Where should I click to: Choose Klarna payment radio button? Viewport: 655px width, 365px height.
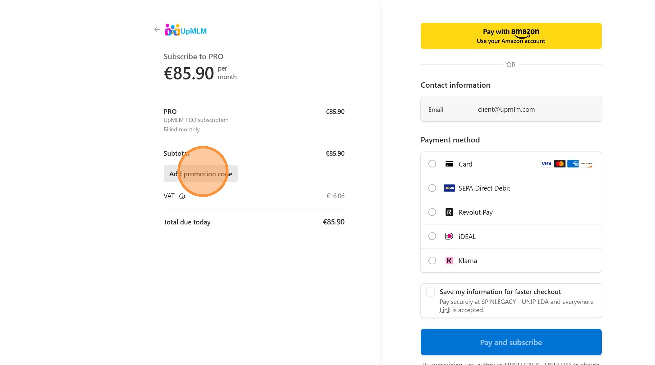point(432,261)
